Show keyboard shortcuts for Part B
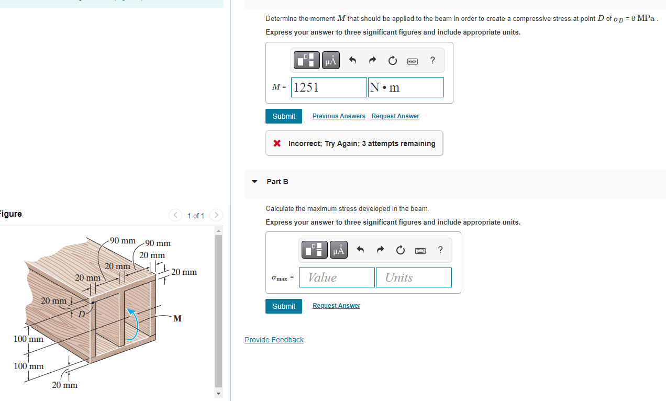 tap(420, 251)
